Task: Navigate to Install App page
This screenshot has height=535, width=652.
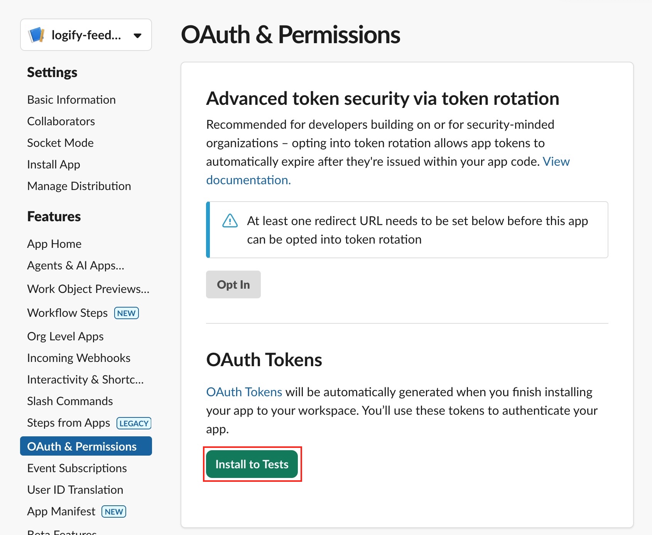Action: pos(54,165)
